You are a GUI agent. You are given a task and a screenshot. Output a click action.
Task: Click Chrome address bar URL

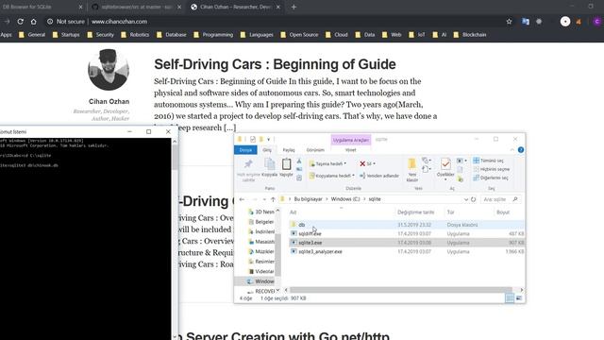coord(120,22)
